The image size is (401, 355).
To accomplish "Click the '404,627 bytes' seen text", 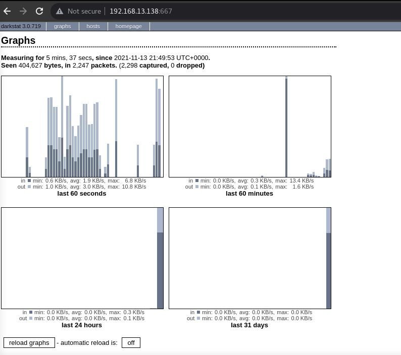I will [x=40, y=66].
